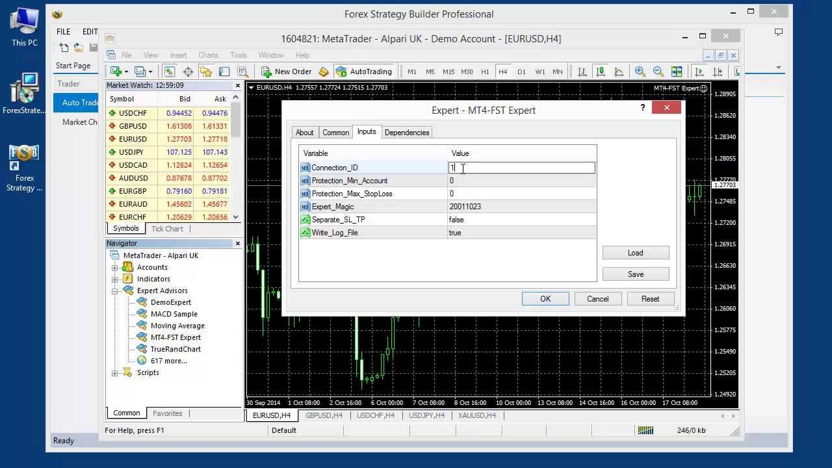832x468 pixels.
Task: Close the Market Watch panel
Action: coord(237,85)
